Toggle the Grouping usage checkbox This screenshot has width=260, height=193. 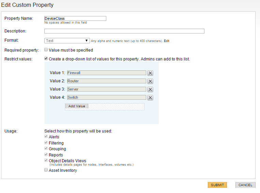pyautogui.click(x=46, y=149)
